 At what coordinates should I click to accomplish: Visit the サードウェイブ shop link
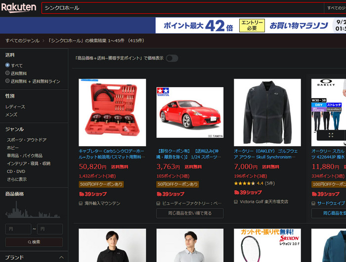click(x=331, y=203)
